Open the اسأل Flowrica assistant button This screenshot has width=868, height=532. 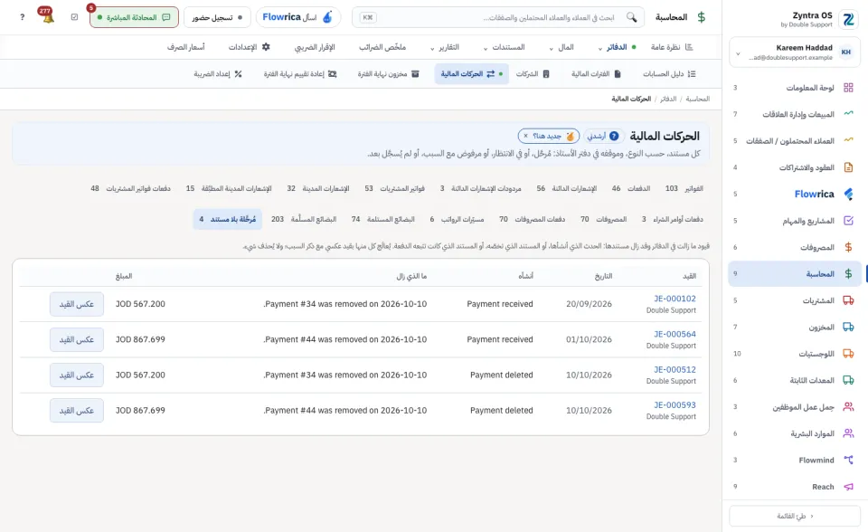tap(297, 17)
